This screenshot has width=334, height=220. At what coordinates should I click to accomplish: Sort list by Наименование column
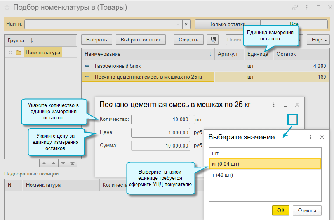(x=148, y=54)
